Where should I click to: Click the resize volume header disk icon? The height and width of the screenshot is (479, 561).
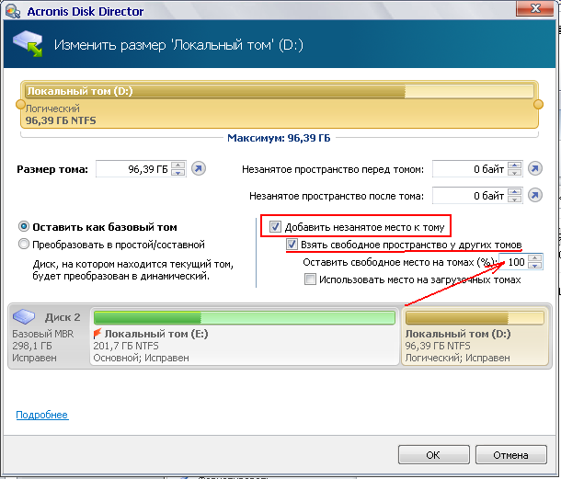(28, 43)
